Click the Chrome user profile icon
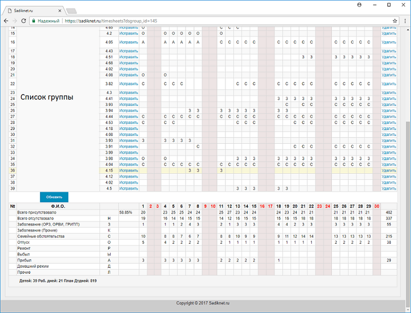Viewport: 411px width, 313px height. [359, 5]
